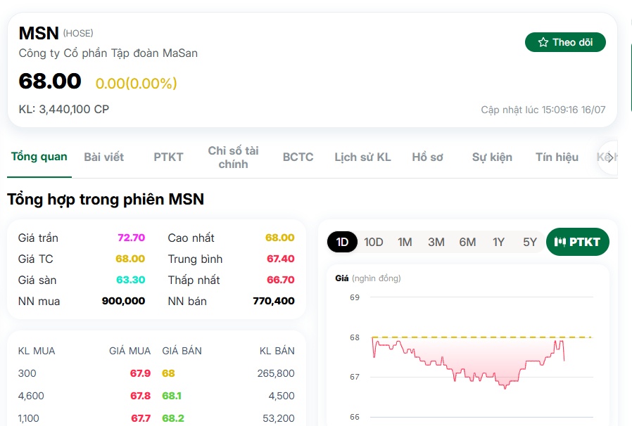Click the Trung bình value 67.40
Viewport: 632px width, 426px height.
[281, 259]
